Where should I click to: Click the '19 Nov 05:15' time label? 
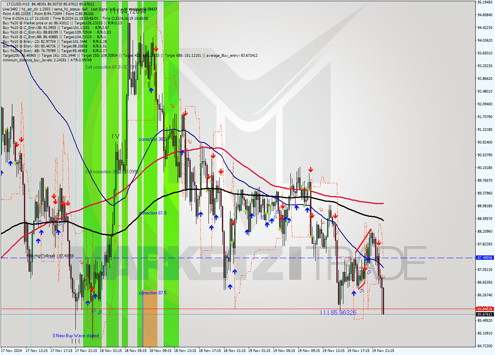284,351
